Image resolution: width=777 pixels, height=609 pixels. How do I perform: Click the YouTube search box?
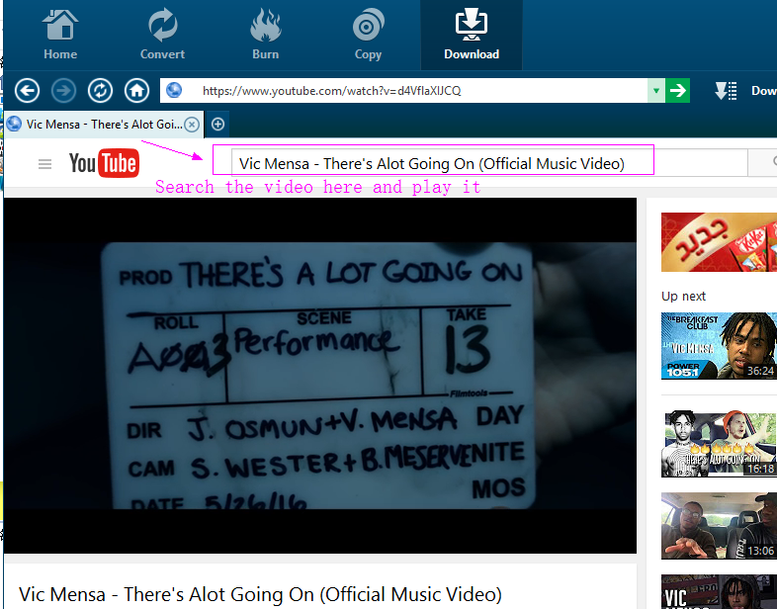[489, 163]
